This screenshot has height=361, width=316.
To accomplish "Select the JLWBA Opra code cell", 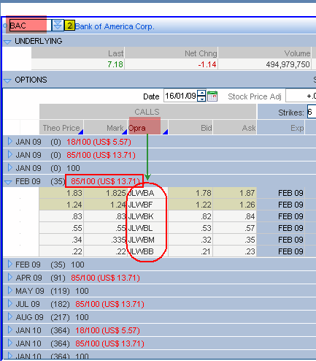I will click(147, 193).
